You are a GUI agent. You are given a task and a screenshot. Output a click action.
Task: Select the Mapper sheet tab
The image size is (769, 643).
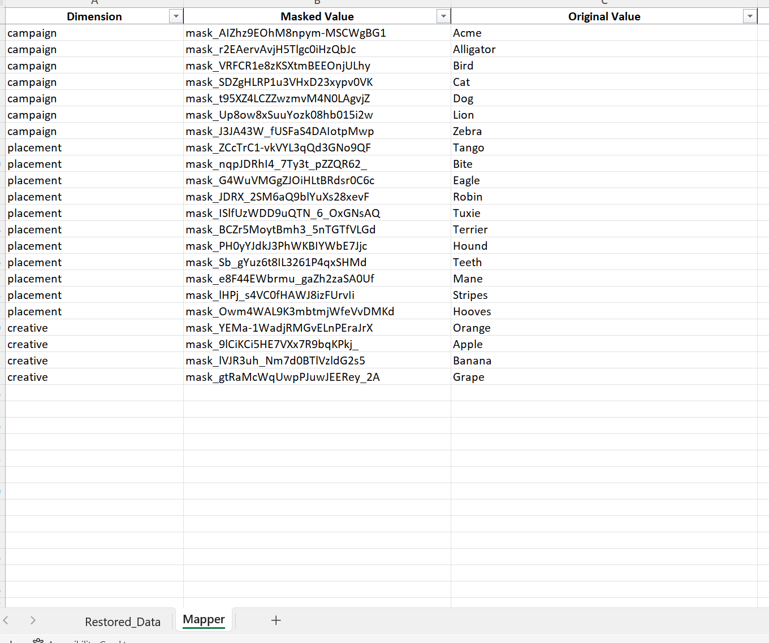pyautogui.click(x=204, y=620)
